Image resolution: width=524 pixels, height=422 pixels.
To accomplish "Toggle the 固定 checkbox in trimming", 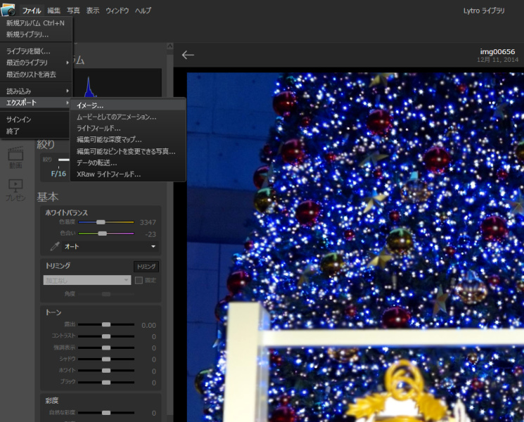I will [139, 281].
